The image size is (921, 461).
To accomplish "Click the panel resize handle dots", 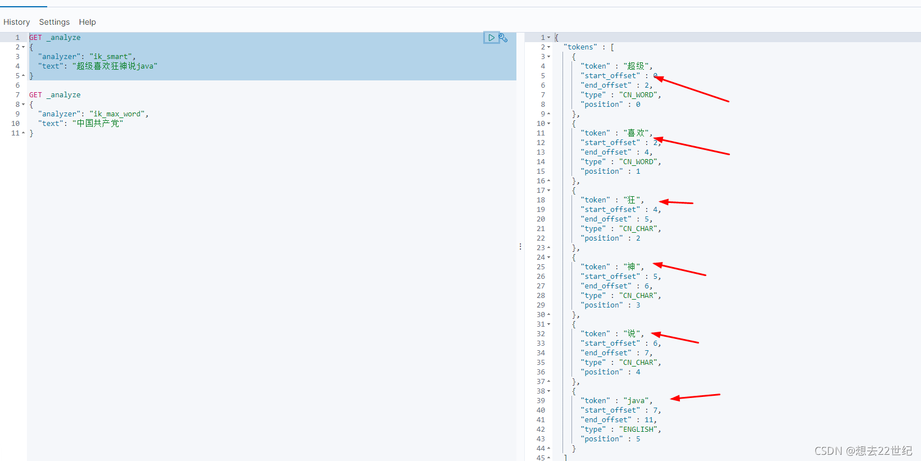I will click(520, 247).
